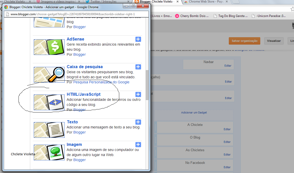Screen dimensions: 294x173
Task: Click the HTML/JavaScript code brackets thumbnail
Action: [49, 102]
